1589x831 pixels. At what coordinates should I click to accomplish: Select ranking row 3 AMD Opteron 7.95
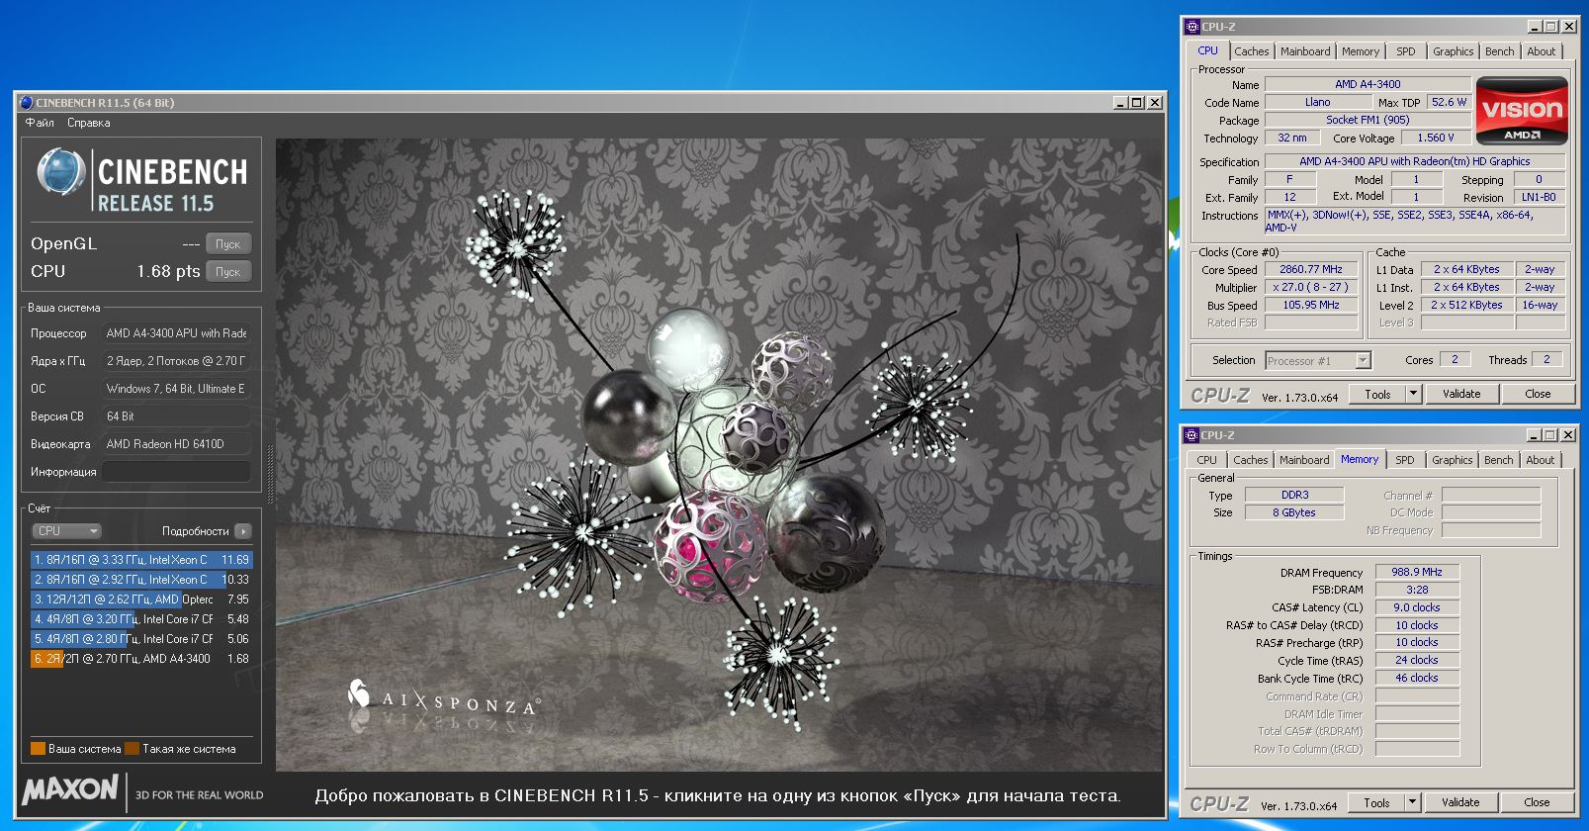tap(141, 600)
